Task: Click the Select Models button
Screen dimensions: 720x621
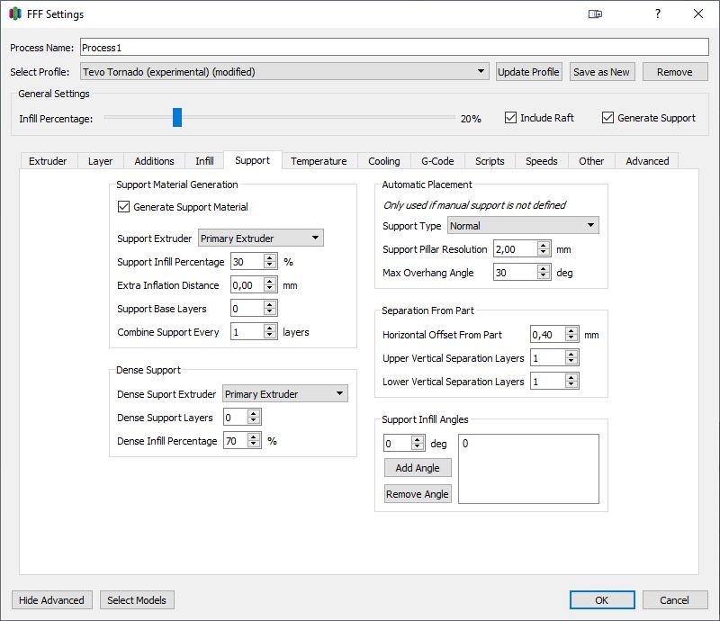Action: point(137,600)
